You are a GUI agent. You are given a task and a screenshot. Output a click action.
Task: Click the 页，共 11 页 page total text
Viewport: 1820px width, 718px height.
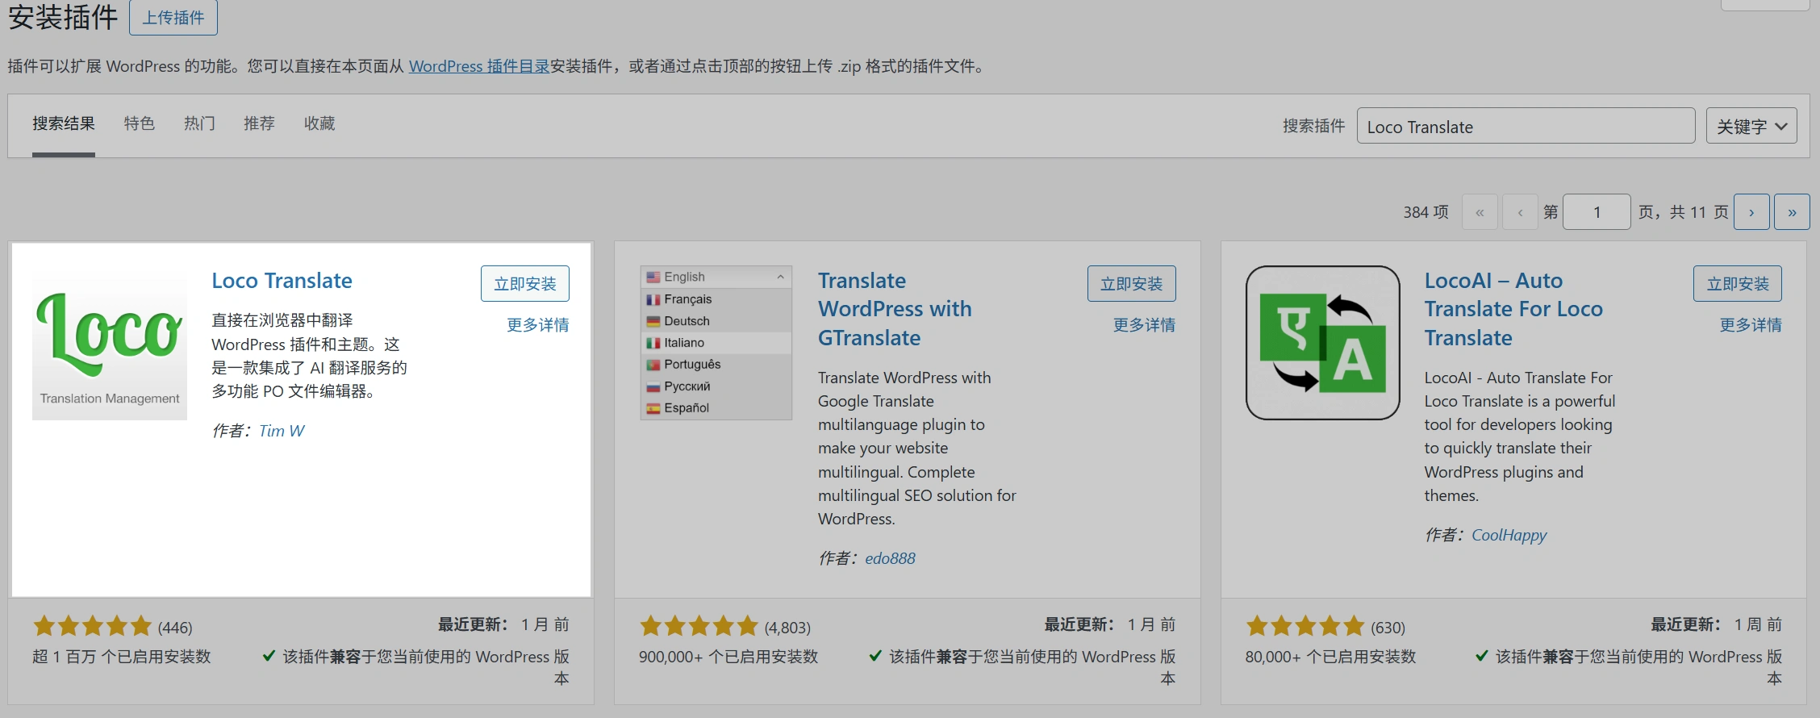point(1684,212)
